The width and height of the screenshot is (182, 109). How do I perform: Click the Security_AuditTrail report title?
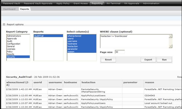[x=19, y=77]
